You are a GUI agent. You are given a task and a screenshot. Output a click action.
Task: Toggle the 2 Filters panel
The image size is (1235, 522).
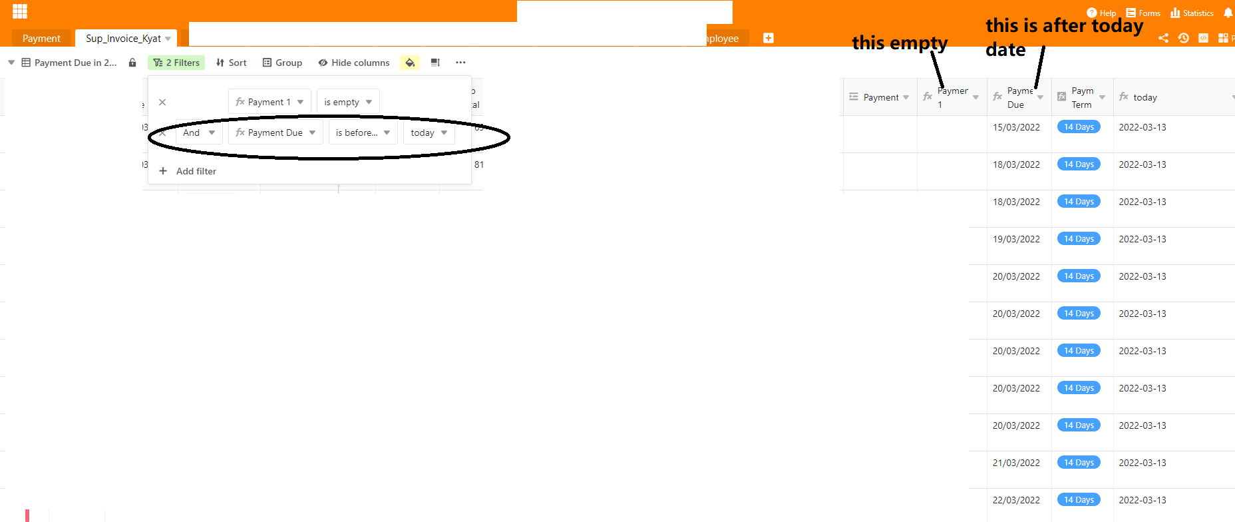click(176, 63)
